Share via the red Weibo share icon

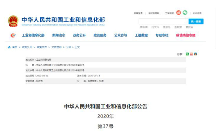[x=192, y=54]
